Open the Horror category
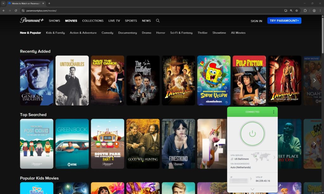 [x=160, y=33]
